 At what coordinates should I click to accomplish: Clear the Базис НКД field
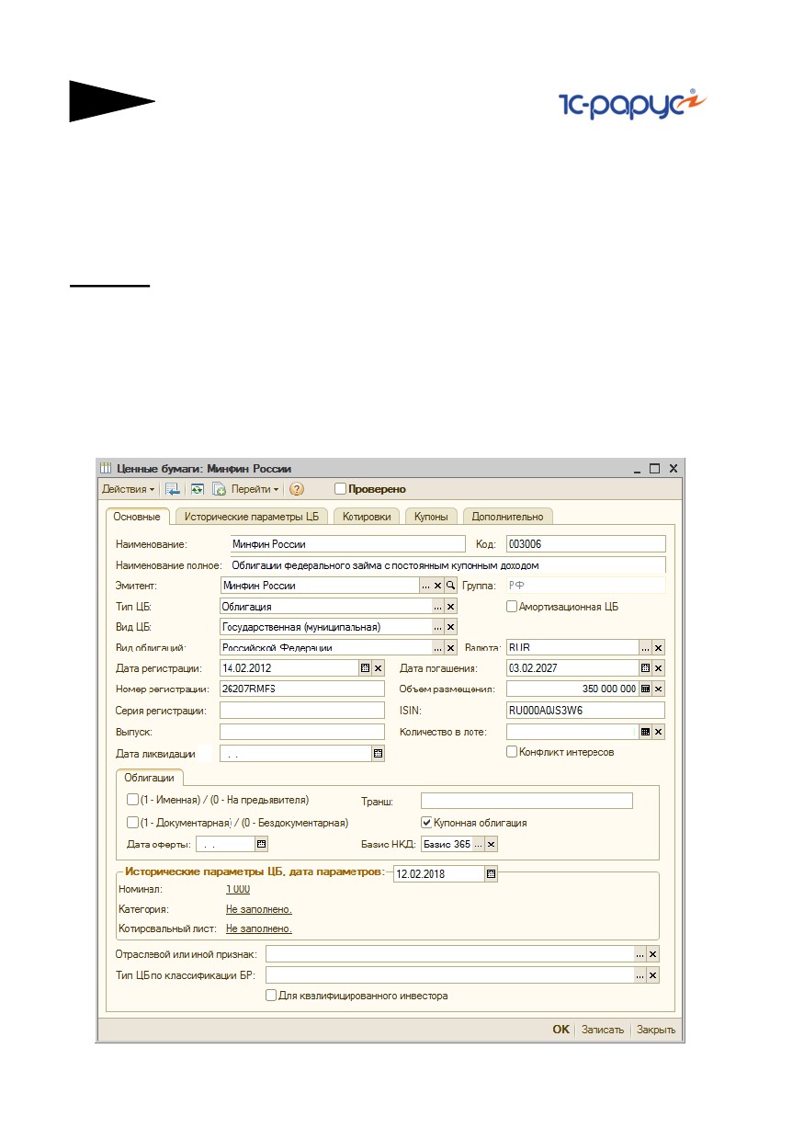tap(491, 844)
